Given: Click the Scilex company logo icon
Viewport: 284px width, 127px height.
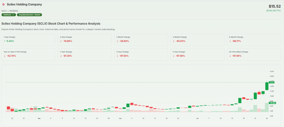Looking at the screenshot, I should tap(3, 4).
